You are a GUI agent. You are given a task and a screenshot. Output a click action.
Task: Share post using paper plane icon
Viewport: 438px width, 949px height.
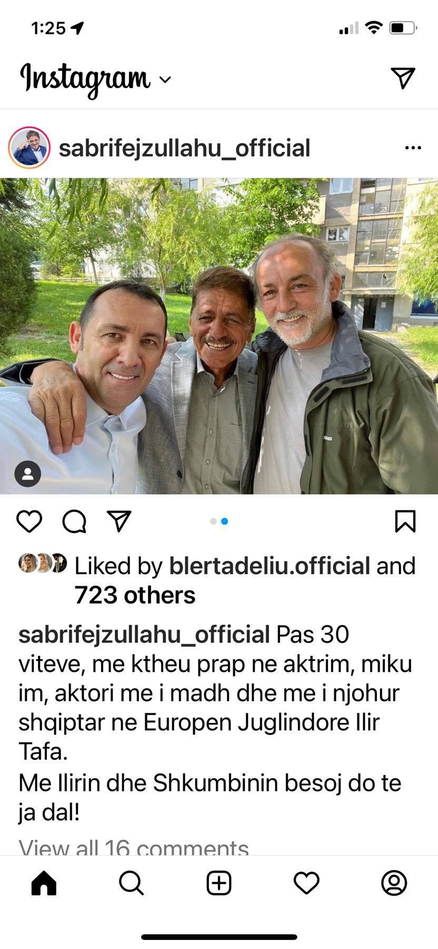pos(118,521)
